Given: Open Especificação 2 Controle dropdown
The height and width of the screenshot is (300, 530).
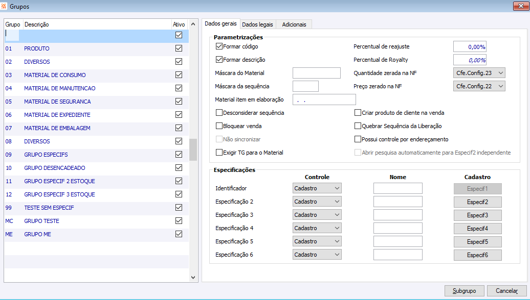Looking at the screenshot, I should click(x=317, y=202).
